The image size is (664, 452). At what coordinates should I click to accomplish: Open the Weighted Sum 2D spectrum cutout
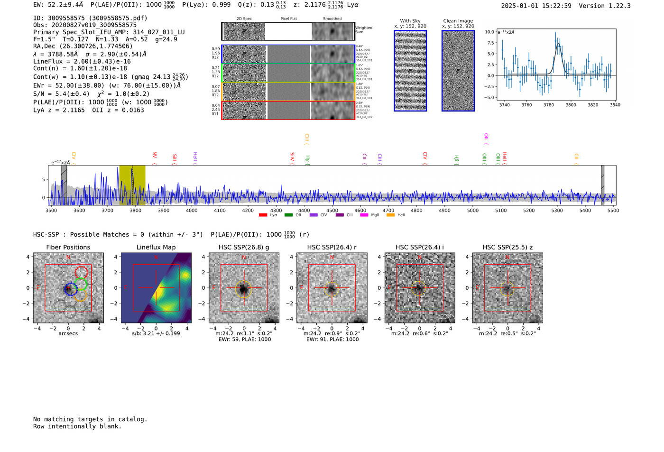click(x=288, y=31)
